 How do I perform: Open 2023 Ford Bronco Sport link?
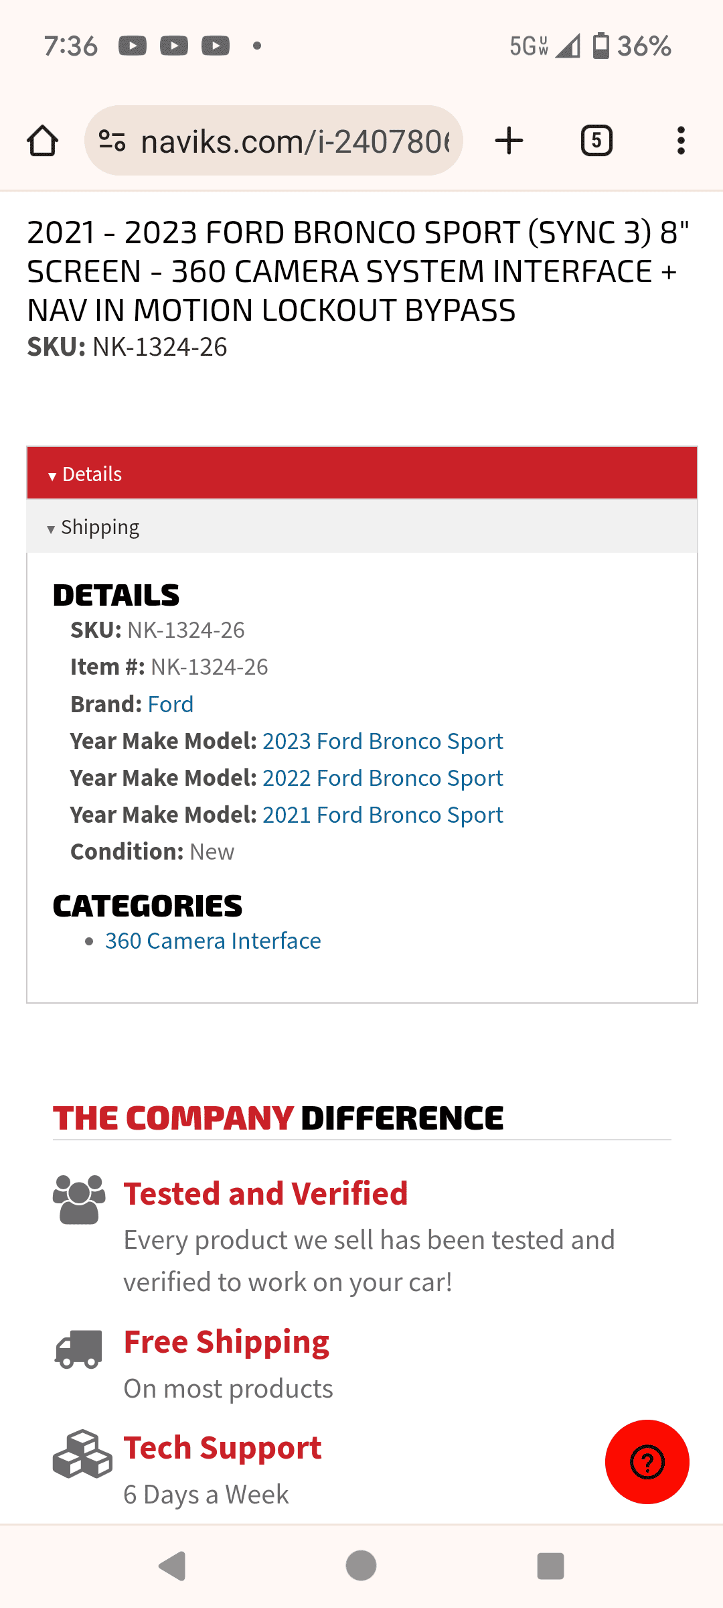click(x=382, y=741)
